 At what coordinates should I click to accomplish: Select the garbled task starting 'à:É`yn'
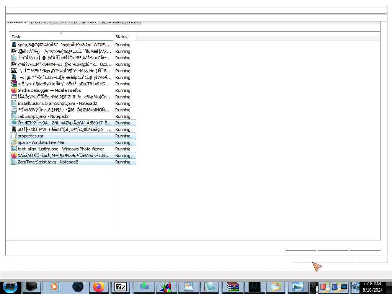73,84
